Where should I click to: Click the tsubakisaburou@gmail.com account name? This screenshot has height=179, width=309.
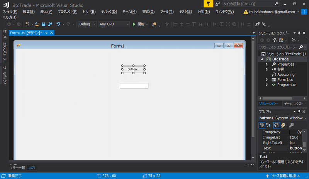click(272, 12)
